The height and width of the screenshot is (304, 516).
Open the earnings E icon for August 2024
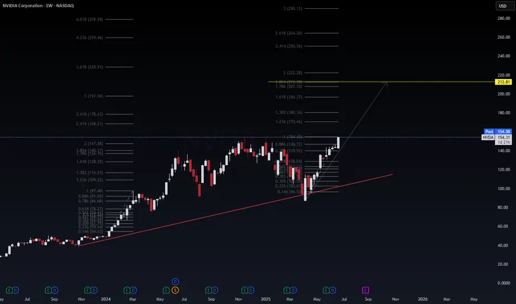(208, 290)
